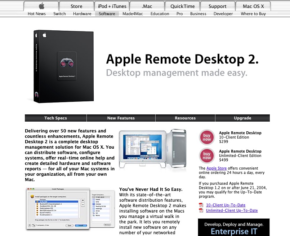290x236 pixels.
Task: Open the Switch subnavigation link
Action: pyautogui.click(x=59, y=14)
